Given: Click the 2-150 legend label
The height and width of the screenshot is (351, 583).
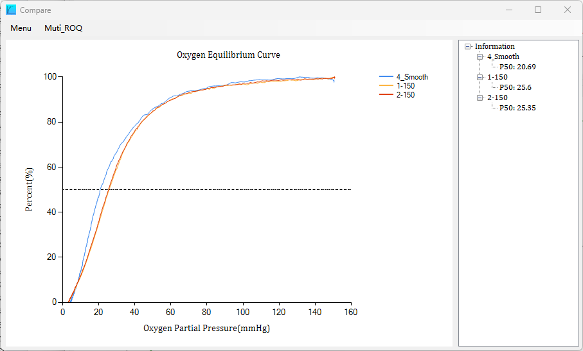Looking at the screenshot, I should coord(406,94).
